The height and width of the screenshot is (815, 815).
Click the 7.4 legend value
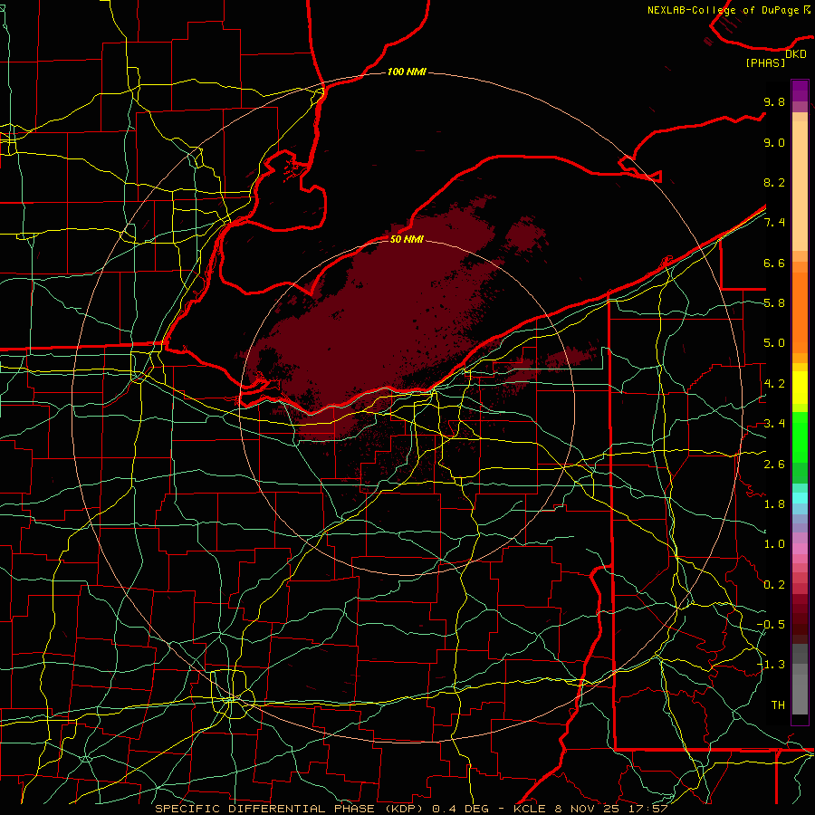point(774,223)
